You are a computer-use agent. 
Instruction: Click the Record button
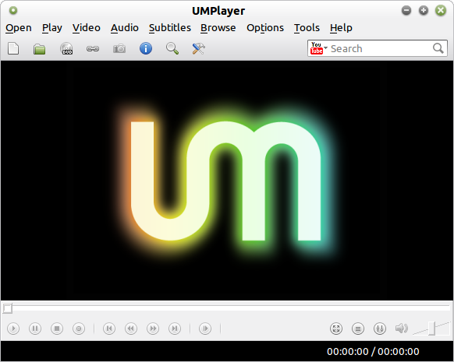(x=79, y=329)
